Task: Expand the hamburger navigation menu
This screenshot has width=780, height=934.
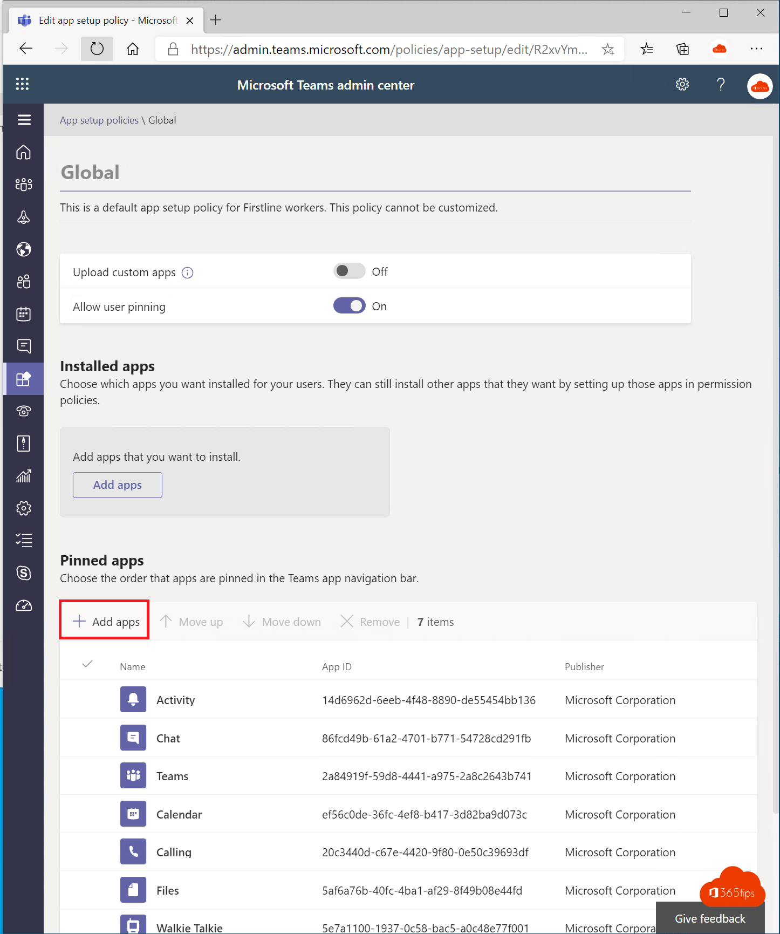Action: click(x=24, y=120)
